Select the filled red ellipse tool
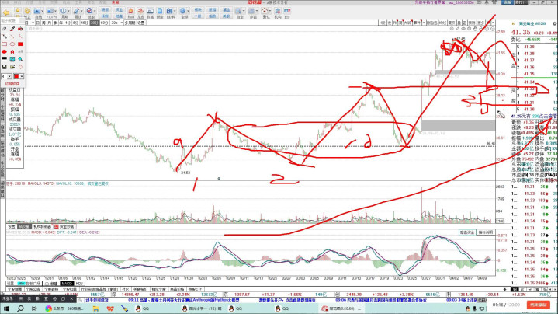Screen dimensions: 558x314 pos(5,51)
